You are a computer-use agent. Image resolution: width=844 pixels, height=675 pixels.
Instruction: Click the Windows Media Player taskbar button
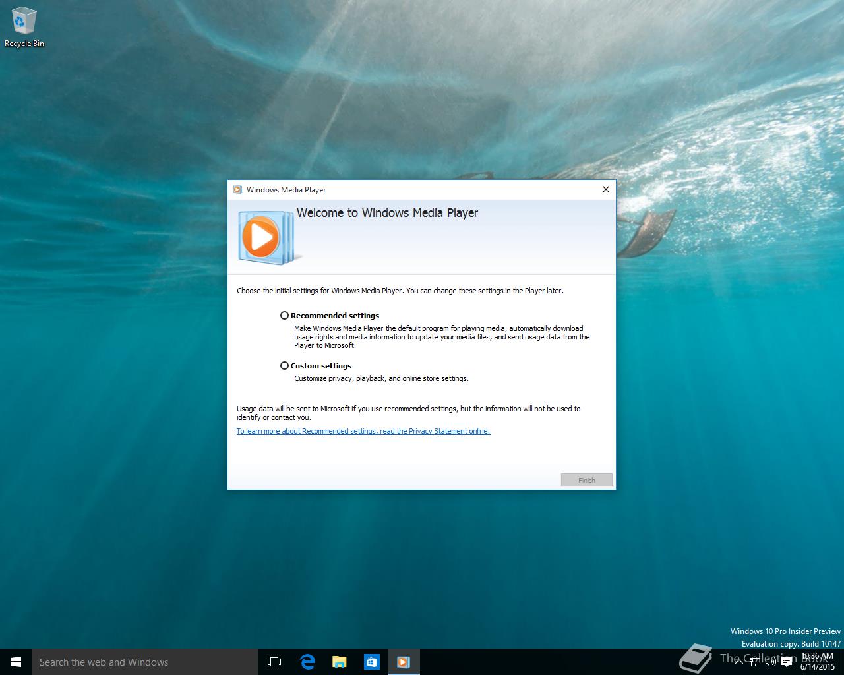404,662
